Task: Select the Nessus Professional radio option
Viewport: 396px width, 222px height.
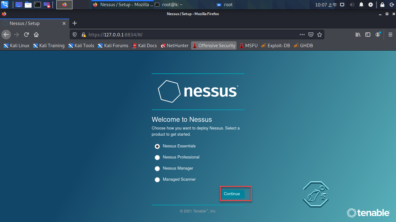Action: 157,157
